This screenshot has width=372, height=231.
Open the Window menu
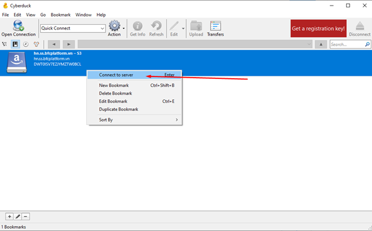tap(83, 15)
